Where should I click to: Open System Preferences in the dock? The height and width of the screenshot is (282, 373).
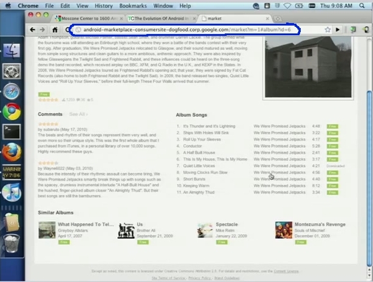coord(12,71)
